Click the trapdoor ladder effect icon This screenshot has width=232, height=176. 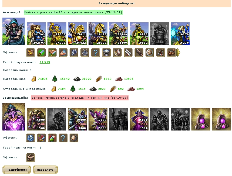pyautogui.click(x=31, y=158)
